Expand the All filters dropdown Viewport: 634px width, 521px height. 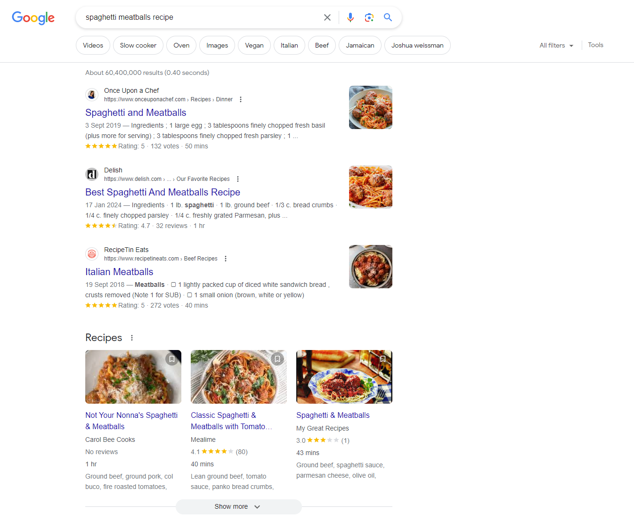[x=556, y=45]
